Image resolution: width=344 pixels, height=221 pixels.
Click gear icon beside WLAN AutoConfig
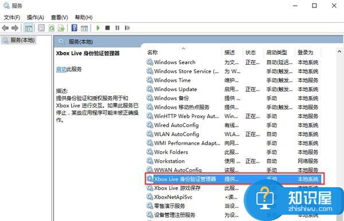pyautogui.click(x=150, y=134)
